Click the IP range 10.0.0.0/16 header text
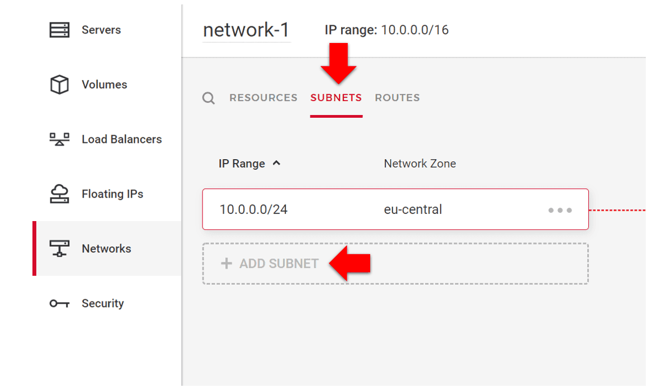 point(387,30)
